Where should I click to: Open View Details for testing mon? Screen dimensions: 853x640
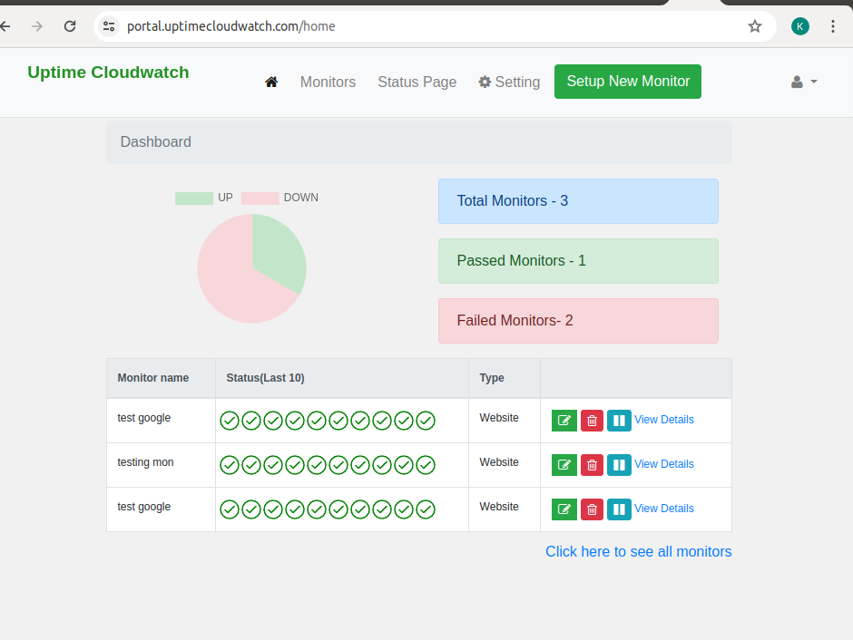664,464
